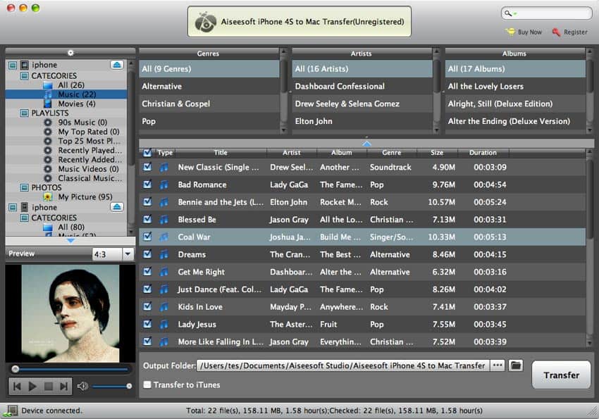Screen dimensions: 599x419
Task: Browse output path with ellipsis button
Action: [497, 365]
